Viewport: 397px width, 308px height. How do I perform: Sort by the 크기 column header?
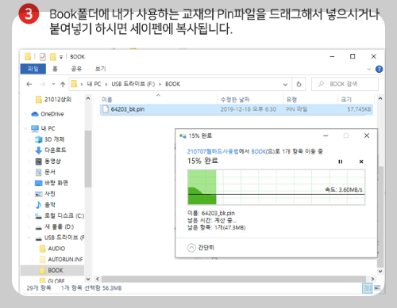[x=346, y=100]
